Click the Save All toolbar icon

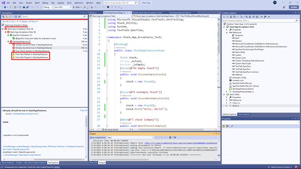pos(27,7)
